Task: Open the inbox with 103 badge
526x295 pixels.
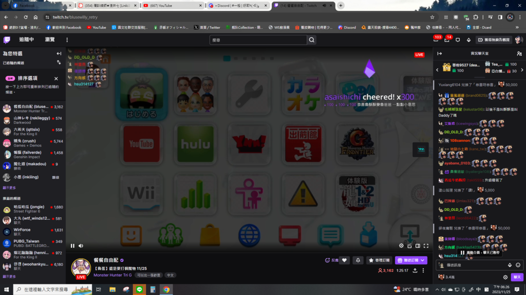Action: click(436, 39)
